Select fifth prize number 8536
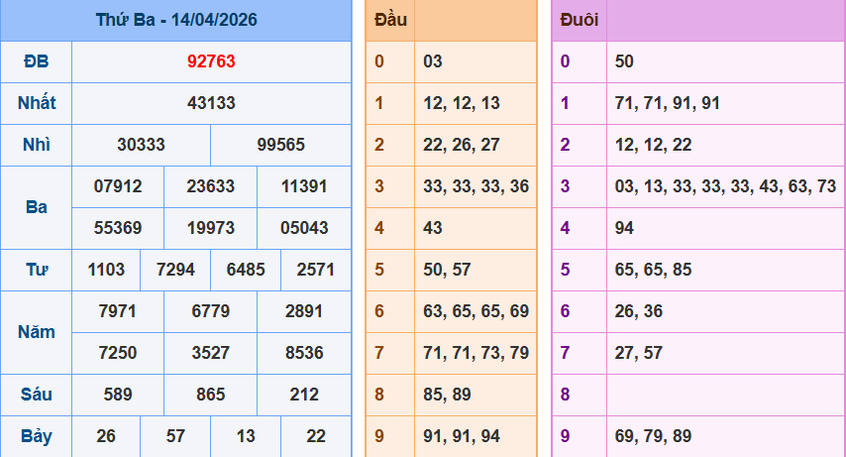846x457 pixels. 303,353
